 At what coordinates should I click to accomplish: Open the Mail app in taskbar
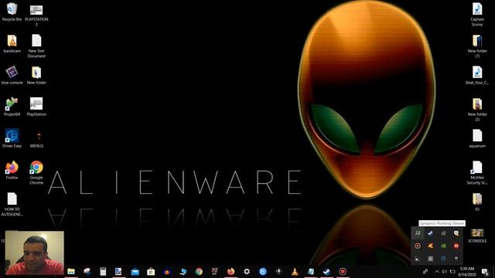[x=135, y=271]
